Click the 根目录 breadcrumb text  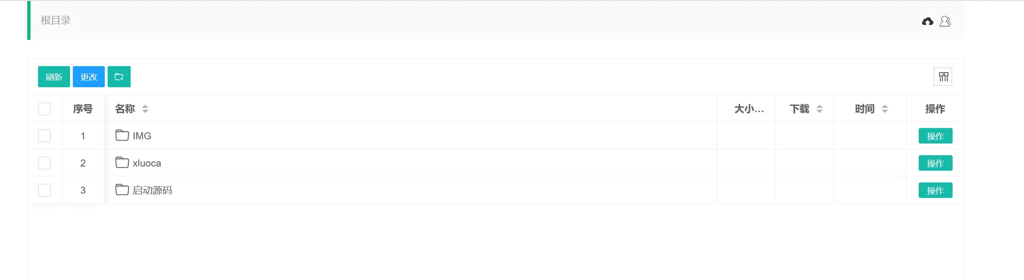pos(55,21)
